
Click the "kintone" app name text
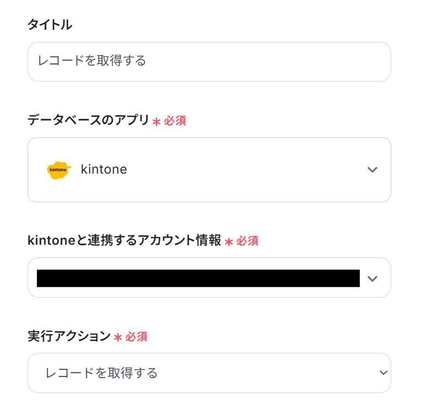tap(104, 170)
